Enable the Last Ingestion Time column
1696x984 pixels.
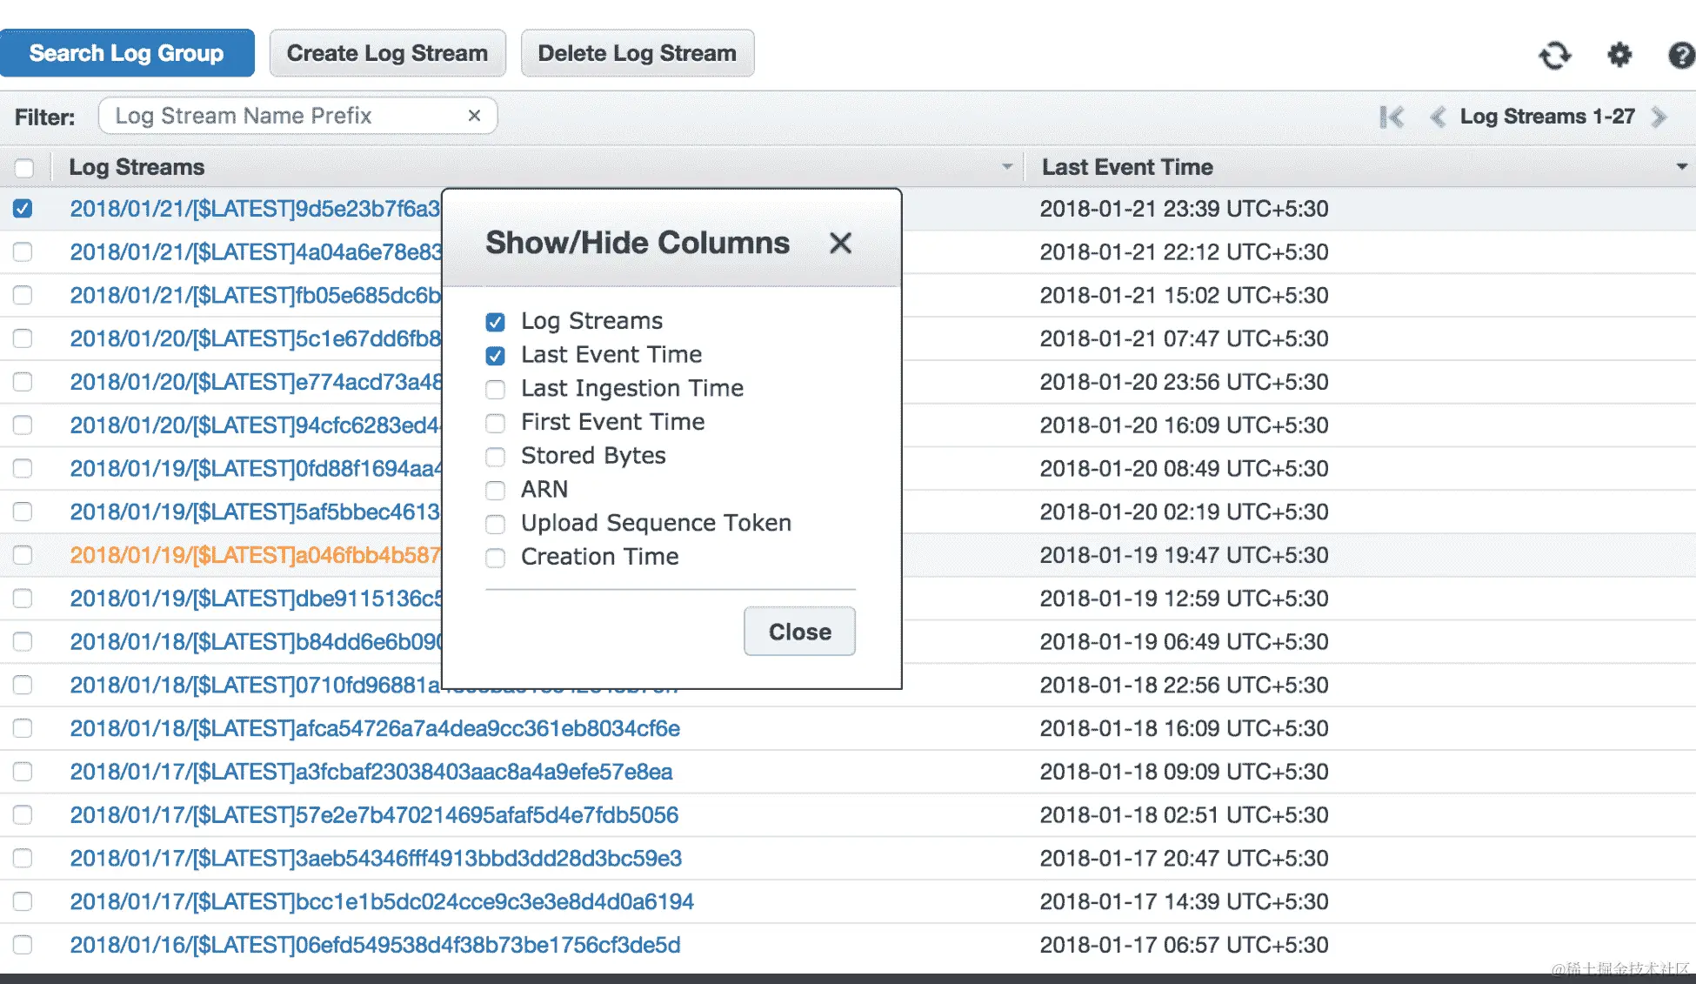pyautogui.click(x=495, y=389)
